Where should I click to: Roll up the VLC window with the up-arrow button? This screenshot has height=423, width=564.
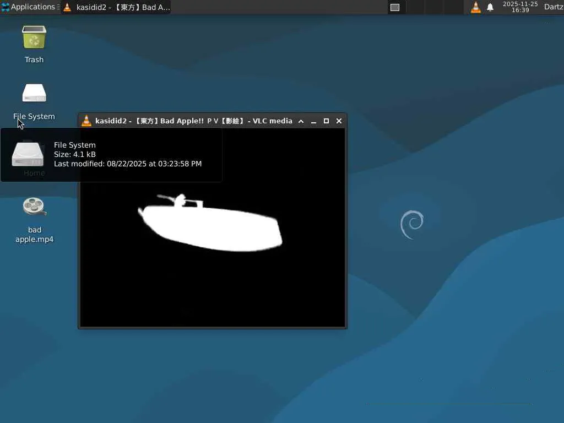coord(301,121)
